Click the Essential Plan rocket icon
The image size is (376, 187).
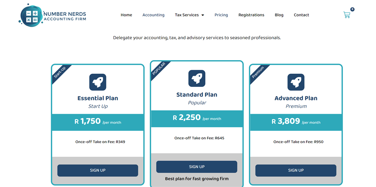(x=98, y=82)
